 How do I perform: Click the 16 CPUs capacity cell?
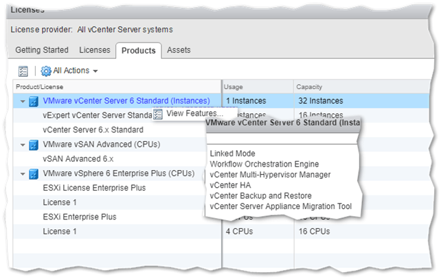pos(314,232)
